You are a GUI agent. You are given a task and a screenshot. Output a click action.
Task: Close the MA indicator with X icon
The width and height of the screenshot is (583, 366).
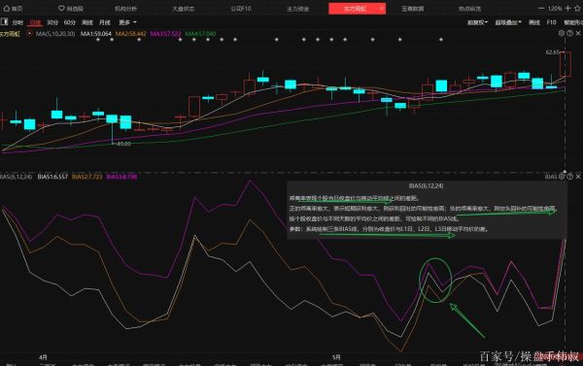pos(578,33)
